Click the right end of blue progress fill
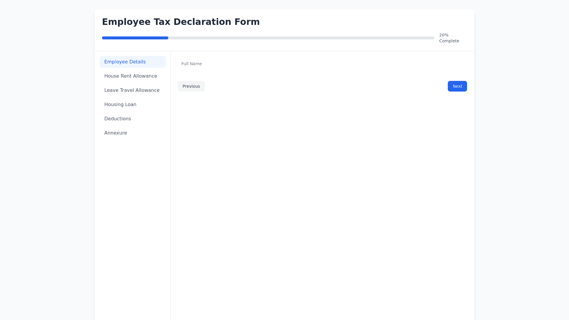The height and width of the screenshot is (320, 569). [x=167, y=38]
